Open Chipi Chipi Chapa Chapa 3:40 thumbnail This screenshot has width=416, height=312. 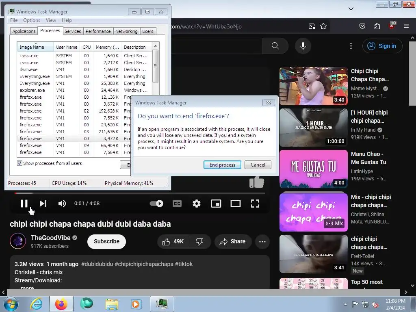(313, 86)
